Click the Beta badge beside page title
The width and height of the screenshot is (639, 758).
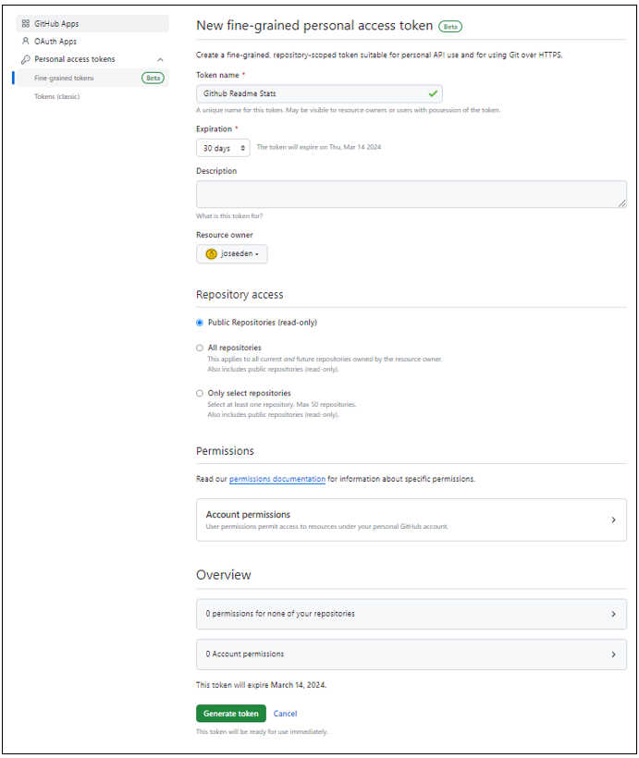coord(449,27)
